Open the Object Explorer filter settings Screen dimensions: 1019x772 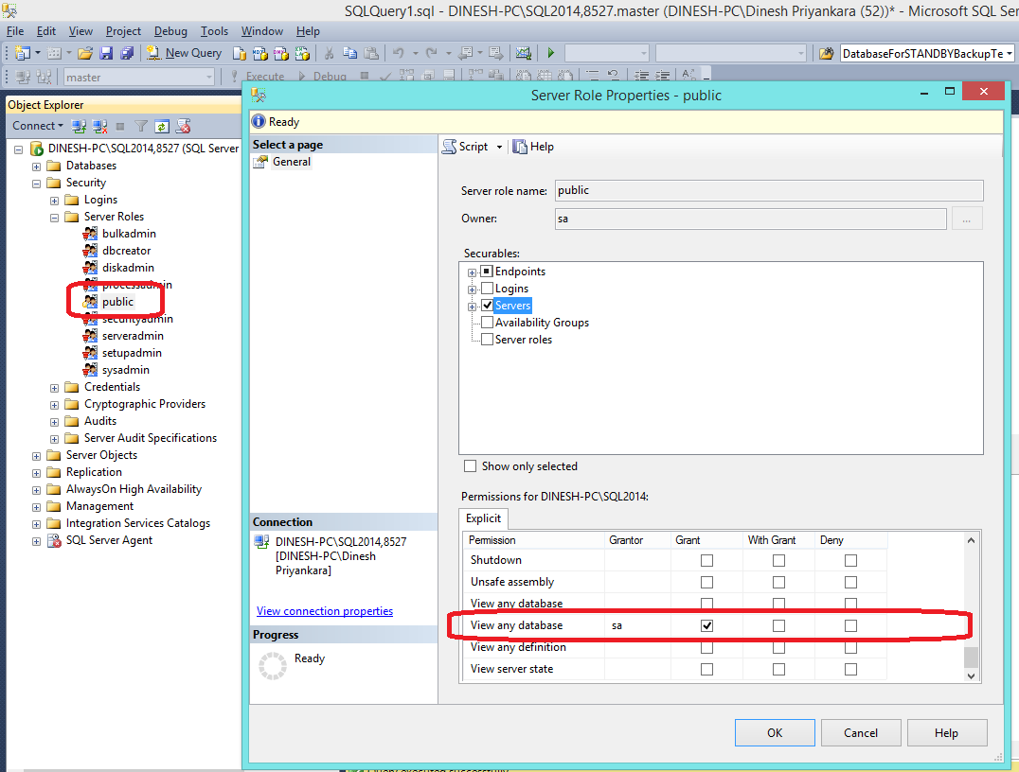(x=141, y=125)
